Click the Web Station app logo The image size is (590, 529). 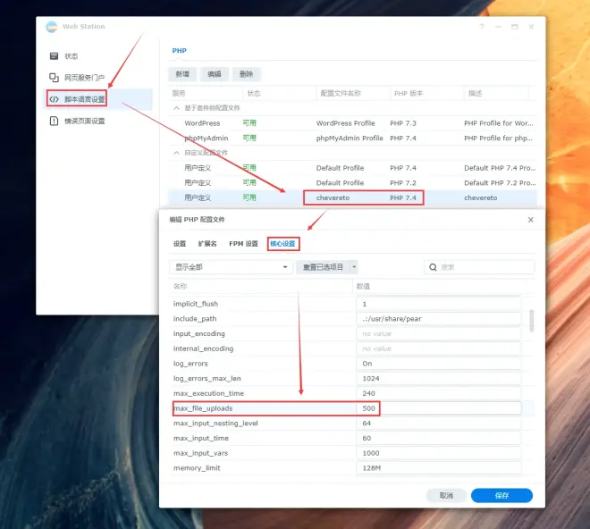(52, 27)
